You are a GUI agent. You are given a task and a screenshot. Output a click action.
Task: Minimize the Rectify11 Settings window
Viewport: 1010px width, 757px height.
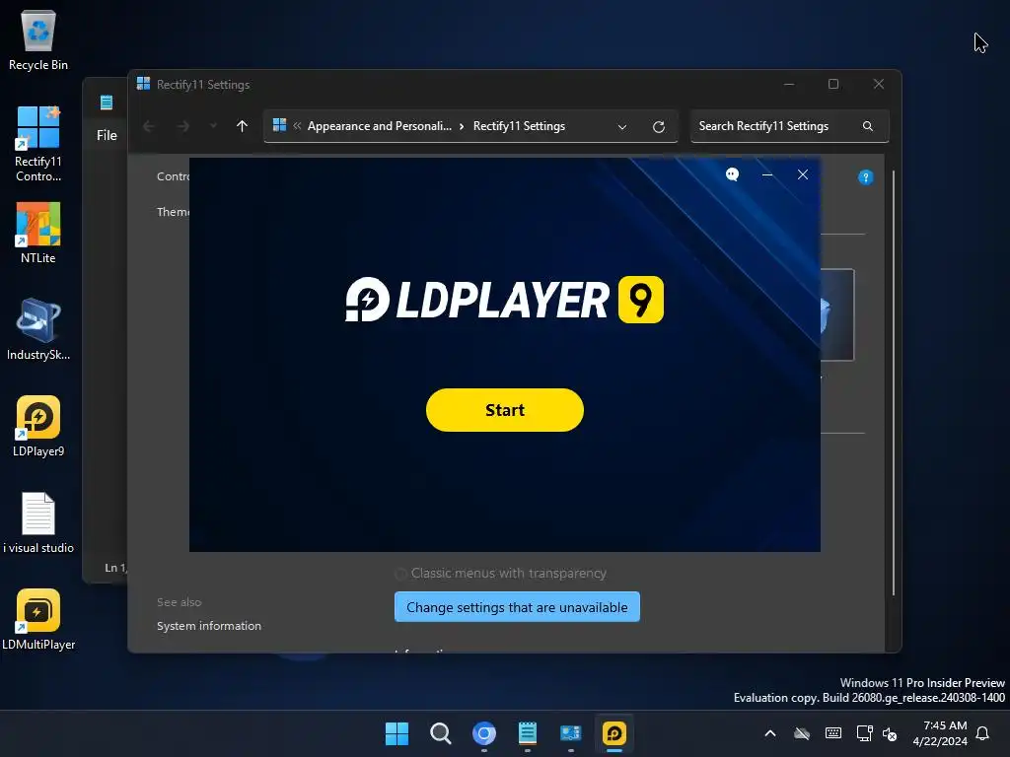(x=788, y=85)
